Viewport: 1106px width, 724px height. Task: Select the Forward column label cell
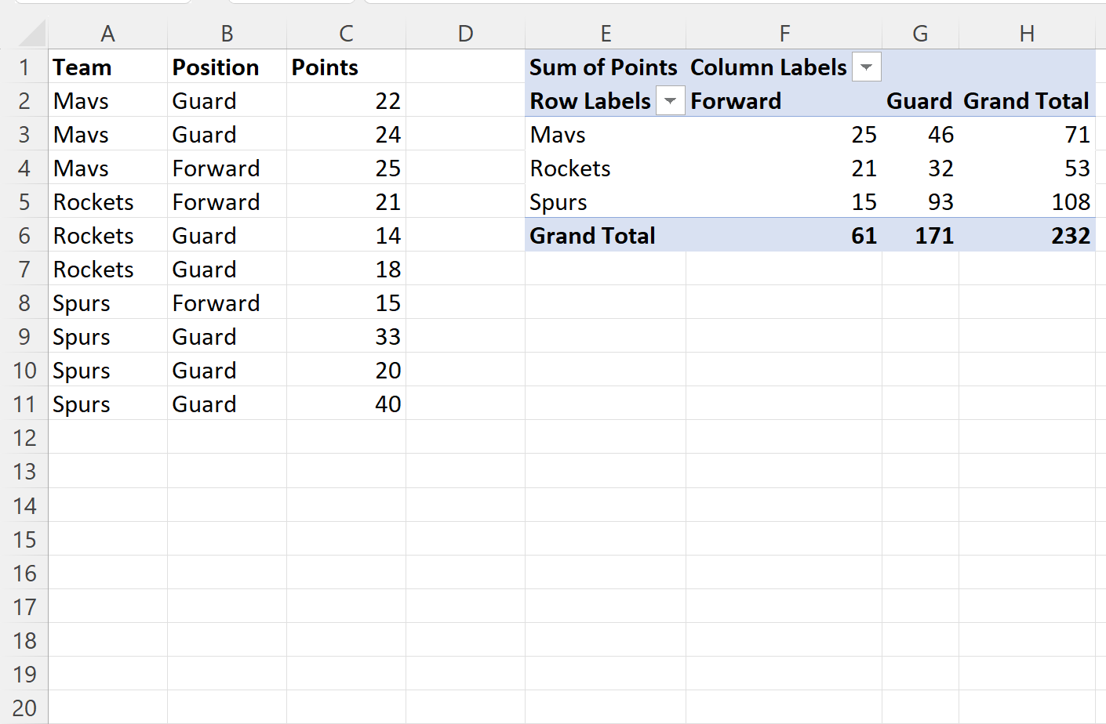click(784, 101)
